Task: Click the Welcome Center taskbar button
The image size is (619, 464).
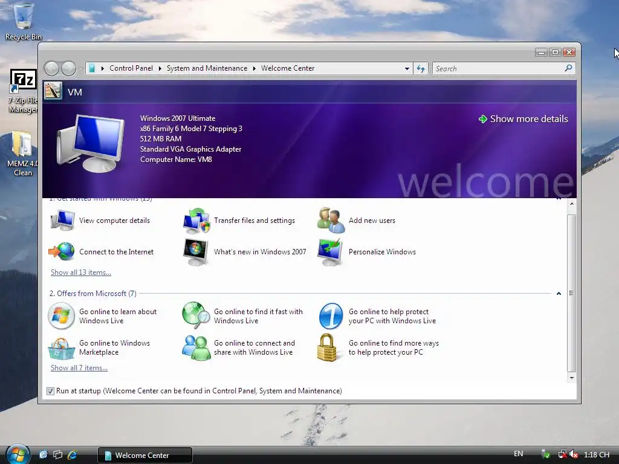Action: (145, 455)
